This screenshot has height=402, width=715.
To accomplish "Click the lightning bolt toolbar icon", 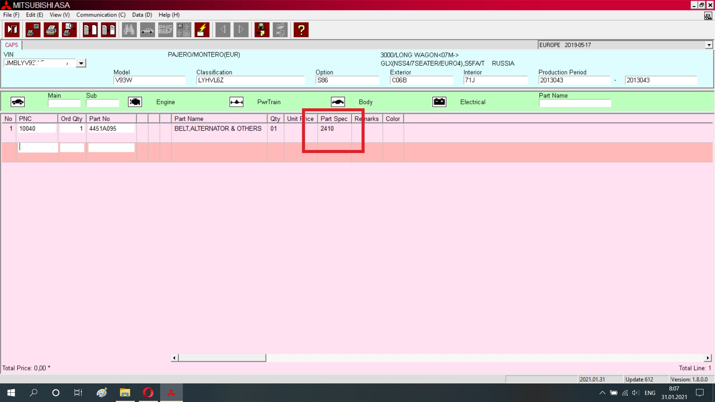I will coord(202,30).
